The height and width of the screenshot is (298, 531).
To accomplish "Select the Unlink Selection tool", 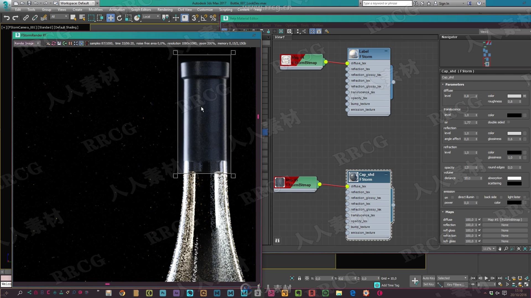I will (35, 18).
